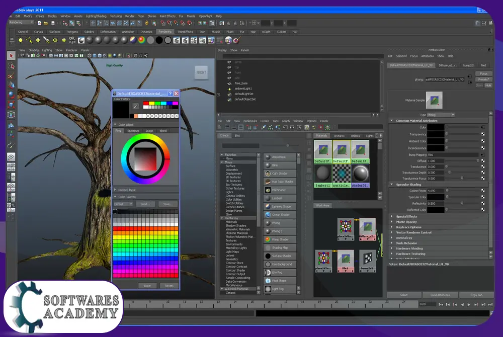Screen dimensions: 503x337
Task: Select the file1 node in Work Area
Action: 346,262
